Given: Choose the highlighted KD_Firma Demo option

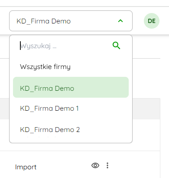Looking at the screenshot, I should point(71,87).
